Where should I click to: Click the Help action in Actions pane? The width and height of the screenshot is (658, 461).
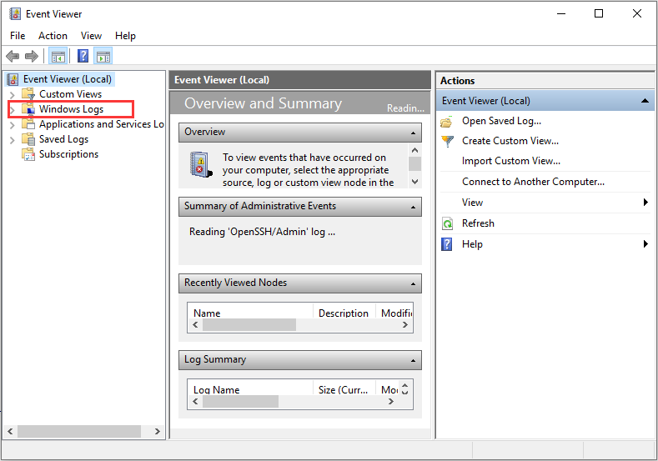(472, 244)
